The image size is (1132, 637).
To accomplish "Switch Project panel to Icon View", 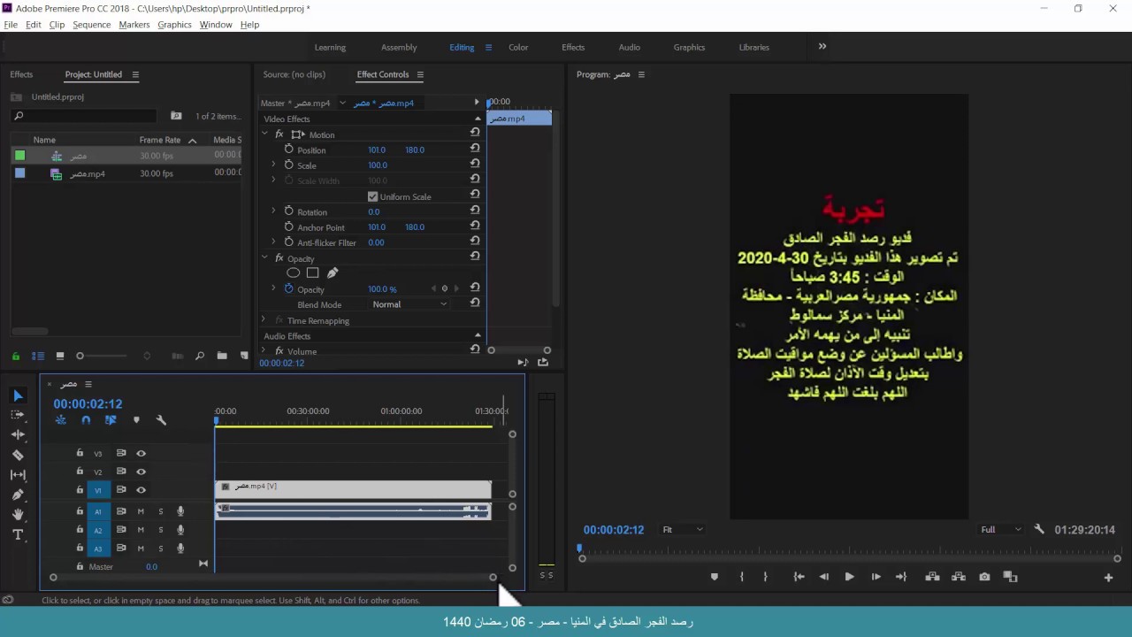I will click(x=60, y=356).
